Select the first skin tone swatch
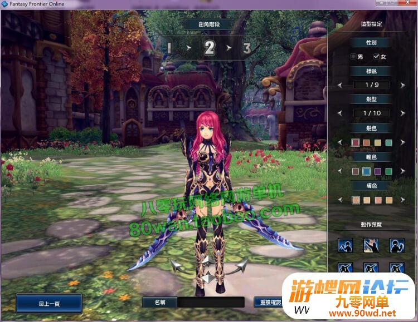The width and height of the screenshot is (418, 322). [x=356, y=200]
